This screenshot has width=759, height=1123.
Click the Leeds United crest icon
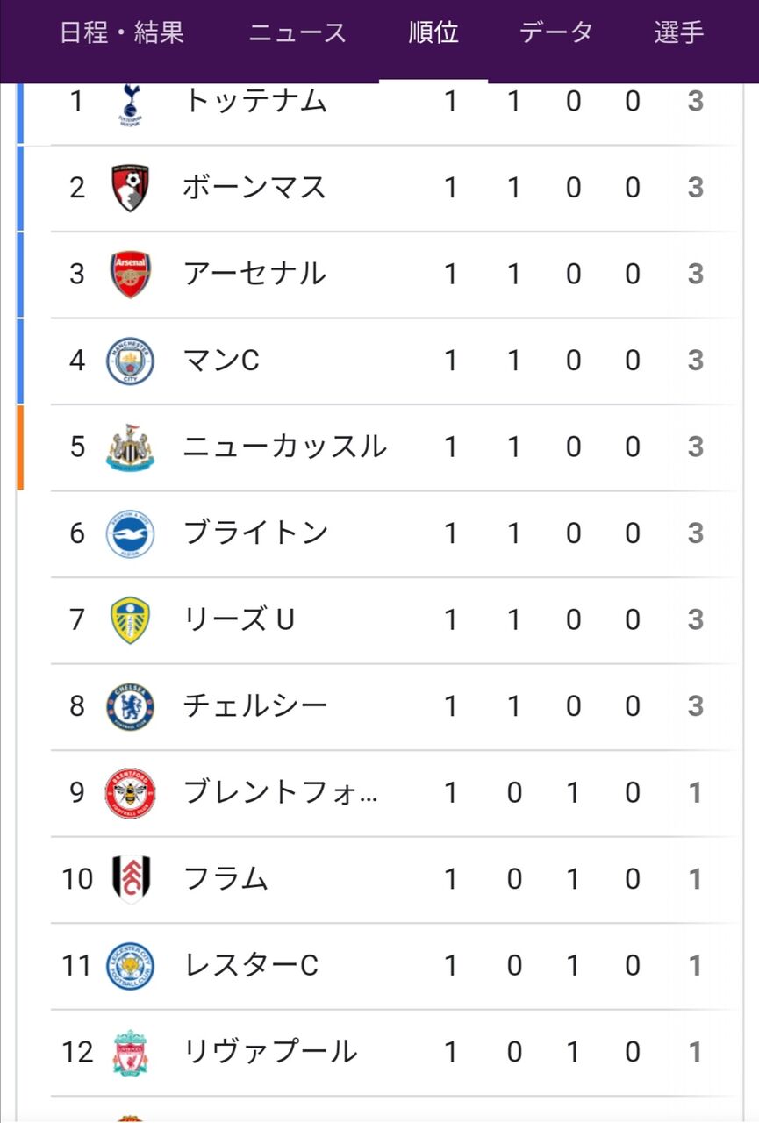(x=130, y=619)
